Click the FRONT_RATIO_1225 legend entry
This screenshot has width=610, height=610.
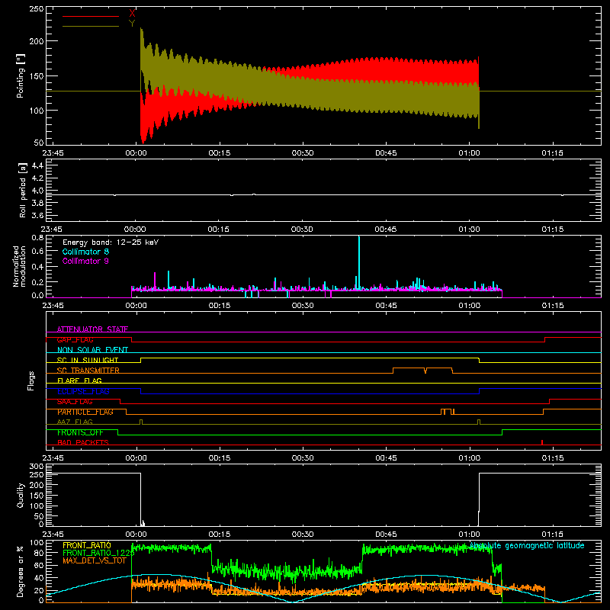click(x=98, y=553)
